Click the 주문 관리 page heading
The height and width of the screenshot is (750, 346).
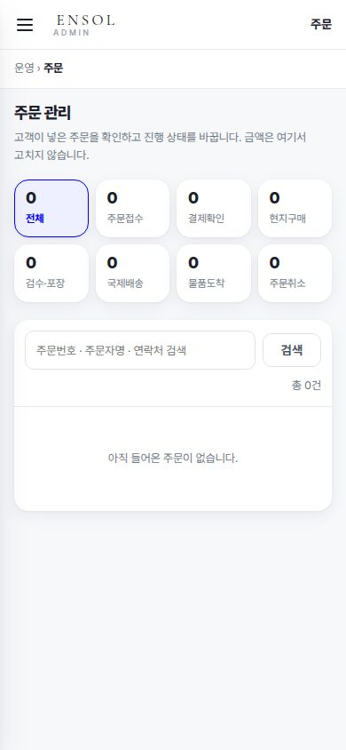point(43,114)
